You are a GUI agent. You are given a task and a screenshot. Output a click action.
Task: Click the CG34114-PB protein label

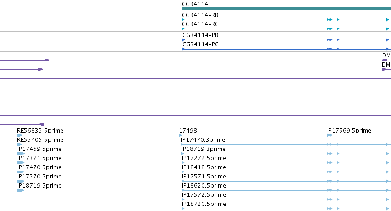200,35
